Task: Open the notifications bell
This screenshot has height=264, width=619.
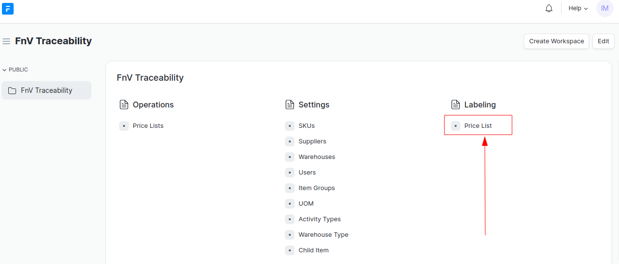Action: [x=549, y=8]
